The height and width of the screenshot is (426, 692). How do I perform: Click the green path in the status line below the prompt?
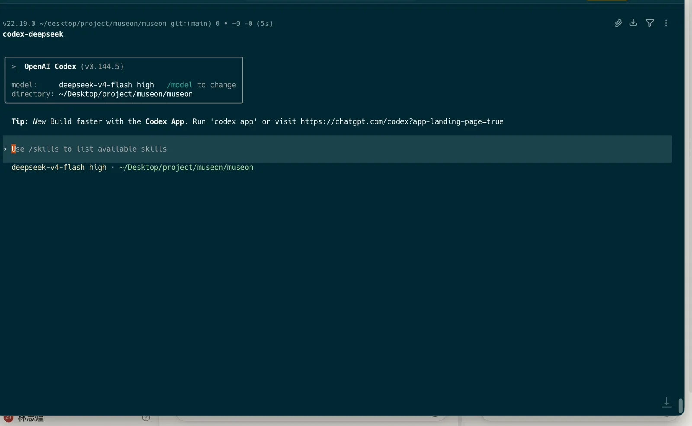click(x=186, y=168)
